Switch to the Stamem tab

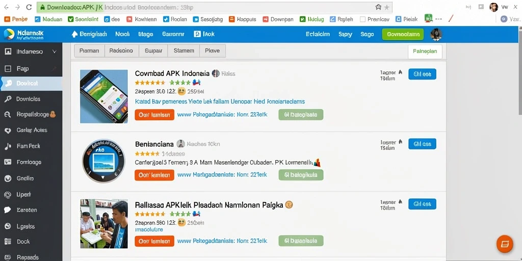[x=184, y=51]
